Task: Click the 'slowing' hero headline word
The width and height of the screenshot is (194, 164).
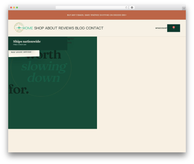Action: pos(44,67)
